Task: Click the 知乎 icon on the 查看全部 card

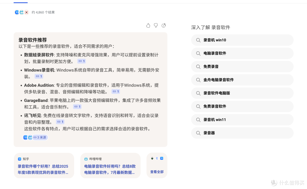Action: pyautogui.click(x=162, y=158)
